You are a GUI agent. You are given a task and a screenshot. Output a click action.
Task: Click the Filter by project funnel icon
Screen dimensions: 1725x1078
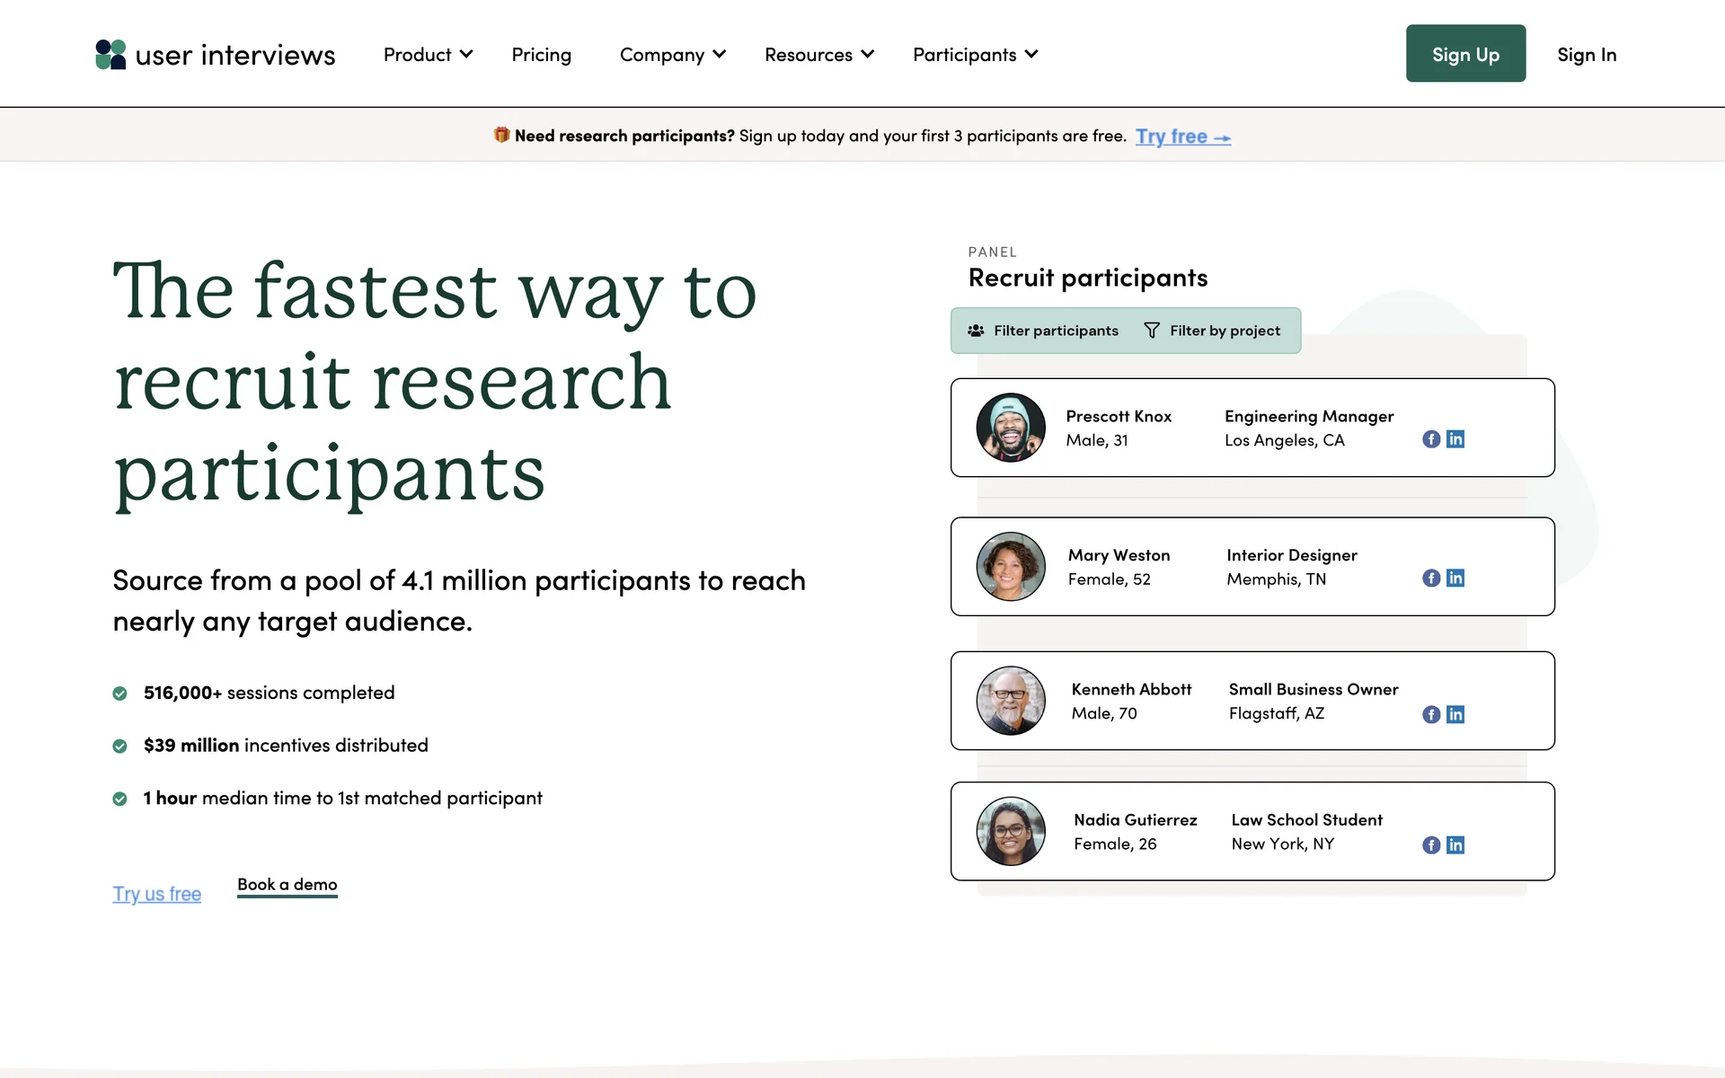coord(1152,331)
